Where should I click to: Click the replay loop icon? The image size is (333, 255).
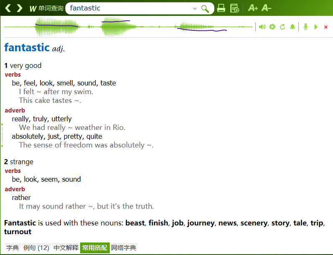click(x=283, y=27)
